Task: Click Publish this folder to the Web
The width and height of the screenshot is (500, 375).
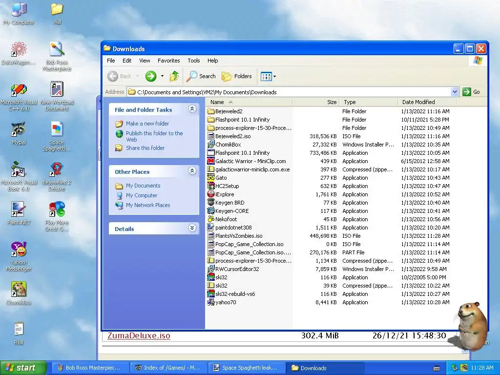Action: [x=154, y=136]
